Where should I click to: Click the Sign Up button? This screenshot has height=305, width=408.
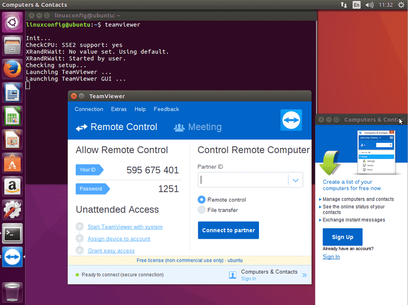click(343, 237)
